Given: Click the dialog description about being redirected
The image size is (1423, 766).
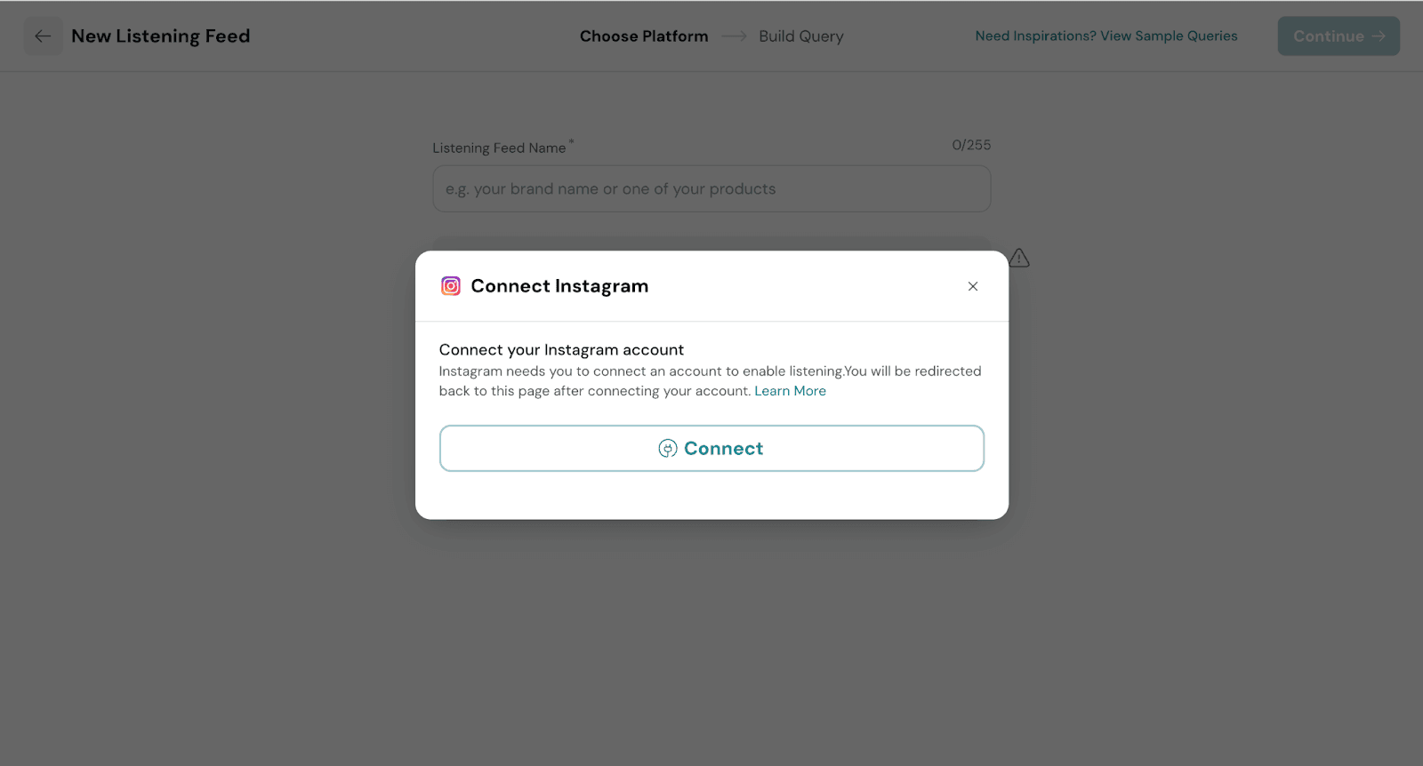Looking at the screenshot, I should pyautogui.click(x=710, y=380).
